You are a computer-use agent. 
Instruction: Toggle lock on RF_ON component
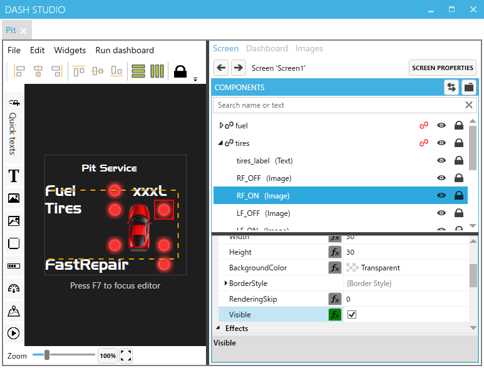[459, 195]
